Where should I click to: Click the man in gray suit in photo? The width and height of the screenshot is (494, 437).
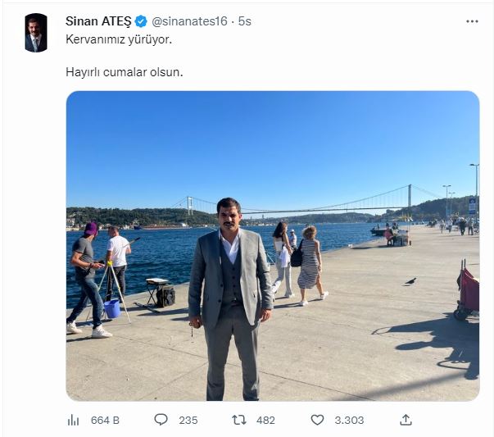coord(229,287)
